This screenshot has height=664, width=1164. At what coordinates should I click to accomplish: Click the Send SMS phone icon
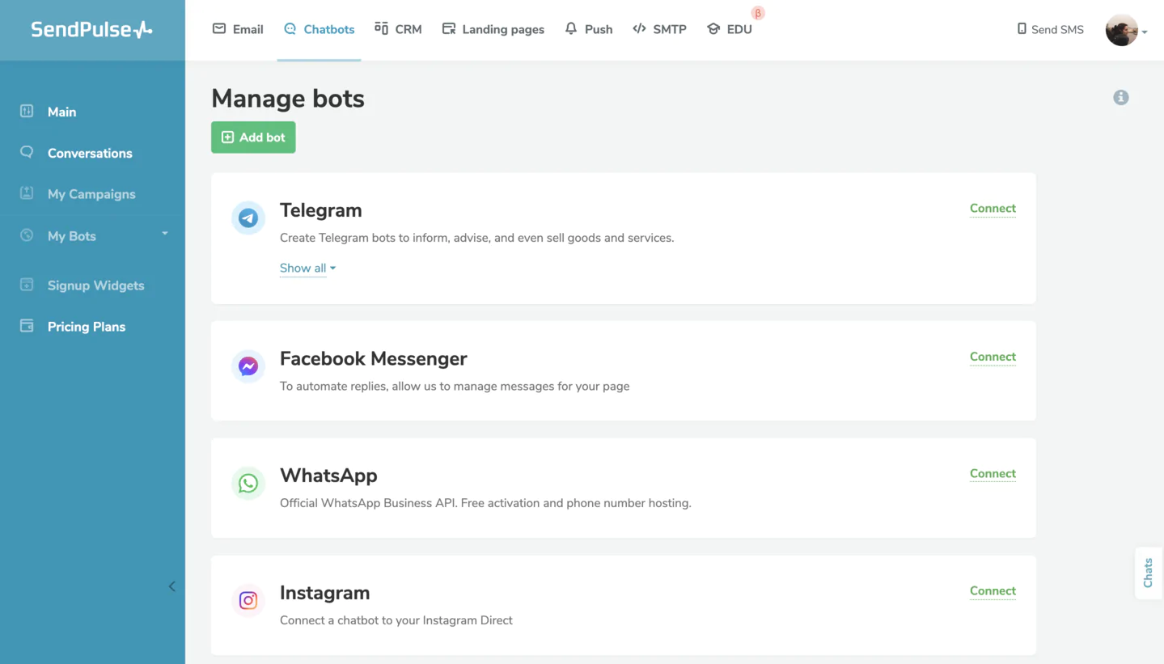pos(1022,28)
